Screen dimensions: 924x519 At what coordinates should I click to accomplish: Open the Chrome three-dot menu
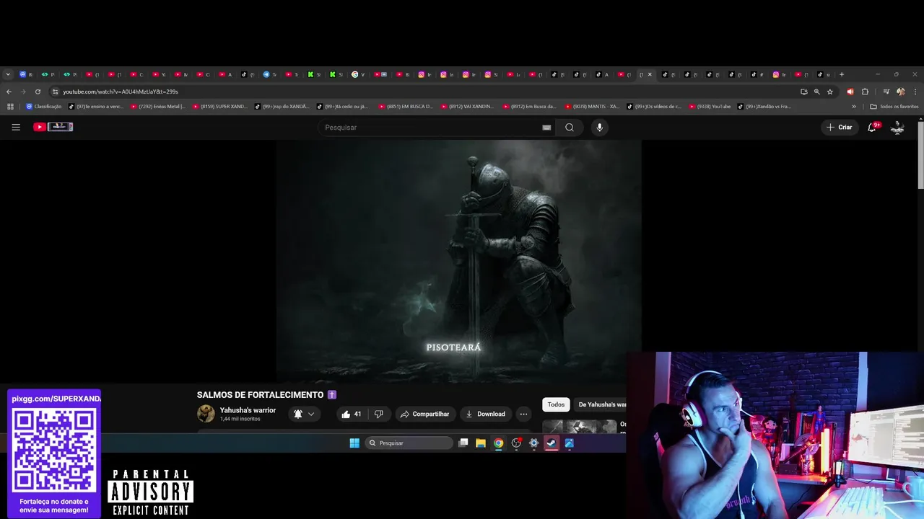coord(915,92)
